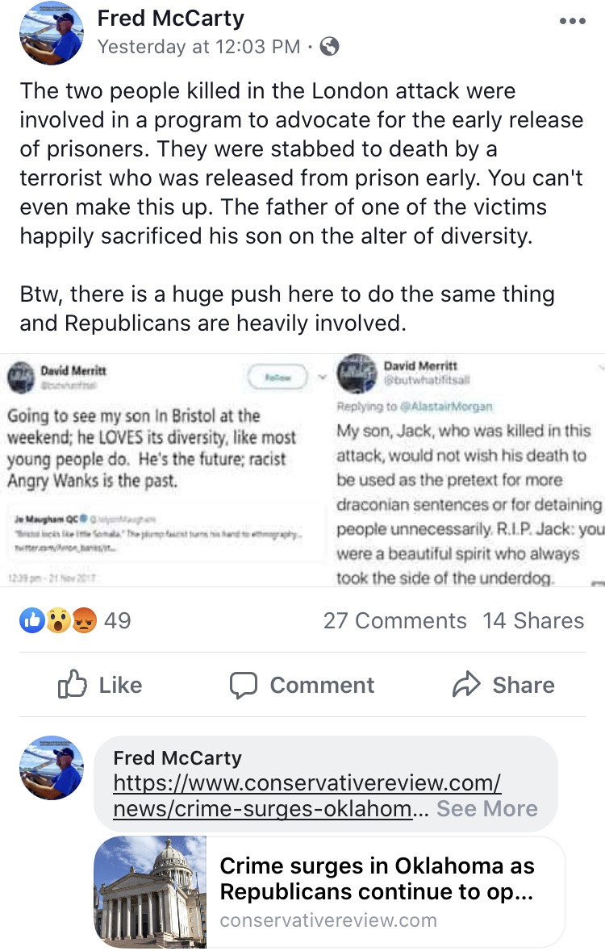Tap the thumbs-up Like icon
This screenshot has width=605, height=951.
(72, 685)
